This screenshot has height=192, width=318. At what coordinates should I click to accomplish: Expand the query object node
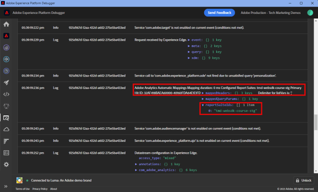189,52
